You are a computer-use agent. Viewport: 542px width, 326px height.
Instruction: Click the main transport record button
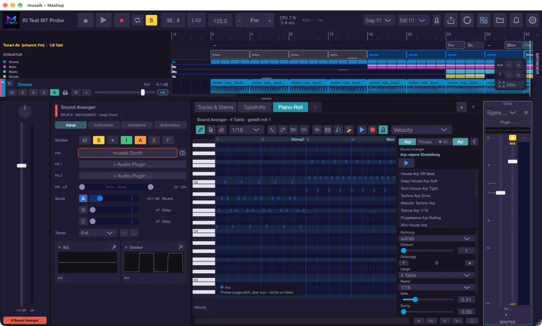(x=121, y=20)
